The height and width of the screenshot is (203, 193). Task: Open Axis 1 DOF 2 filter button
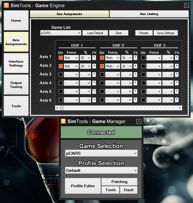pyautogui.click(x=135, y=58)
